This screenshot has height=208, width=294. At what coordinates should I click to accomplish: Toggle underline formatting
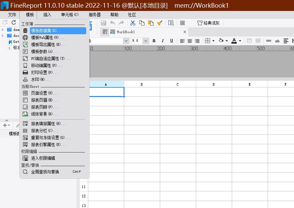click(x=171, y=41)
